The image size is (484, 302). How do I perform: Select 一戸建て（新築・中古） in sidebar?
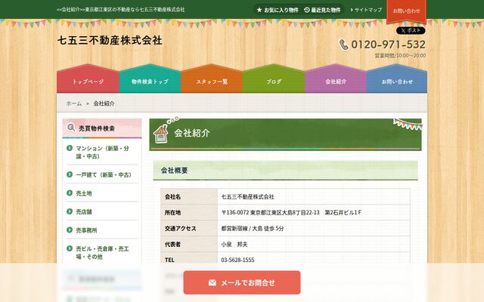coord(104,174)
